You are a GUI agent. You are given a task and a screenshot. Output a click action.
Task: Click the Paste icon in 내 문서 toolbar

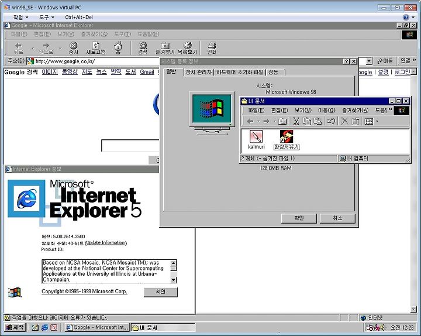pos(318,122)
